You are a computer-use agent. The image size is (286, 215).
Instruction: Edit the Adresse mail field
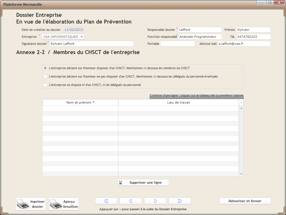[x=244, y=44]
